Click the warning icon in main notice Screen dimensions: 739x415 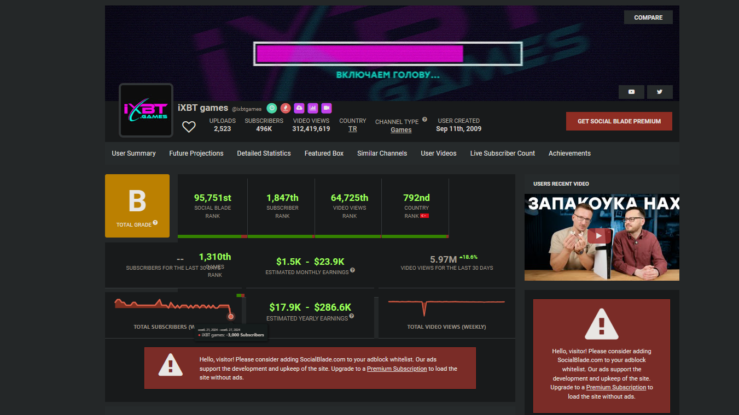click(x=171, y=364)
